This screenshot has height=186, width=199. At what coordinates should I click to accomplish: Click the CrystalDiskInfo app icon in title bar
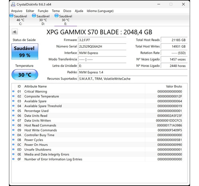click(13, 4)
